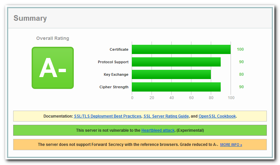Image resolution: width=280 pixels, height=165 pixels.
Task: Click the Forward Secrecy warning message text
Action: point(128,145)
